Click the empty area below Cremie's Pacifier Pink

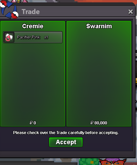pyautogui.click(x=33, y=82)
